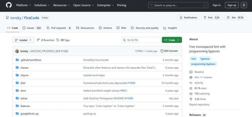Open the classes folder

point(24,68)
